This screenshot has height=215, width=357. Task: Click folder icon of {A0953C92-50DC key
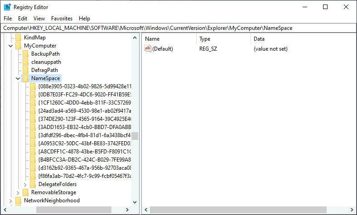point(33,143)
